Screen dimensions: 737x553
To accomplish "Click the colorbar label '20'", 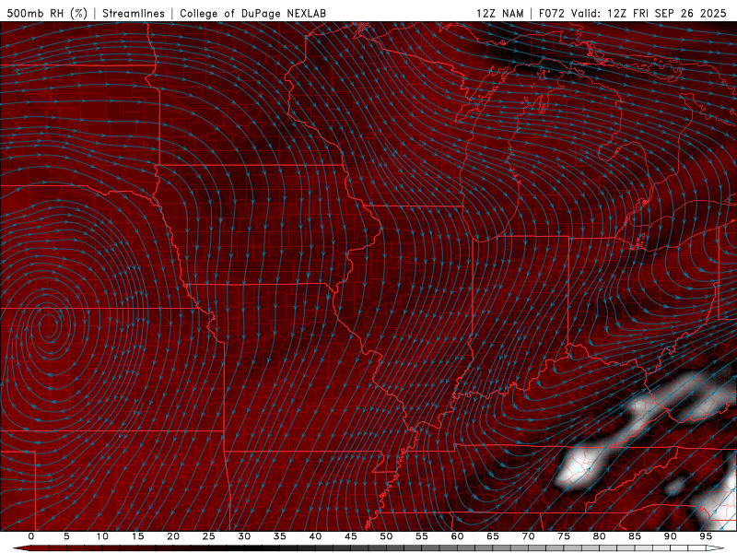I will point(173,536).
